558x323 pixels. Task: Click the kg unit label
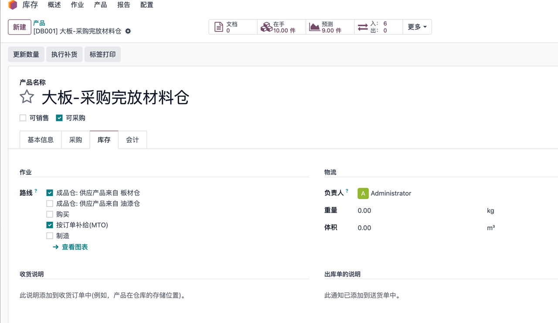pos(490,210)
